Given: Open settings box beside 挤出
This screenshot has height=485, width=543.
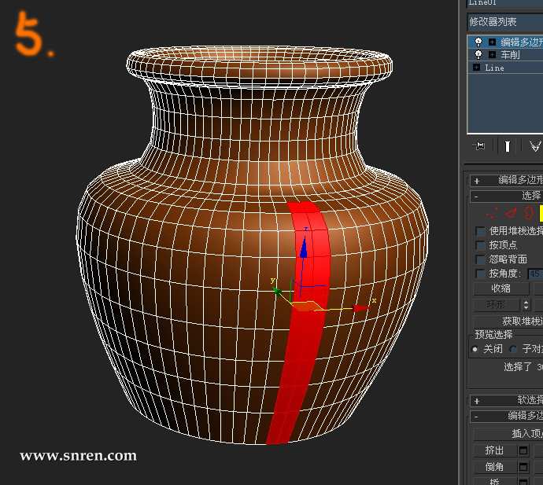Looking at the screenshot, I should (523, 450).
